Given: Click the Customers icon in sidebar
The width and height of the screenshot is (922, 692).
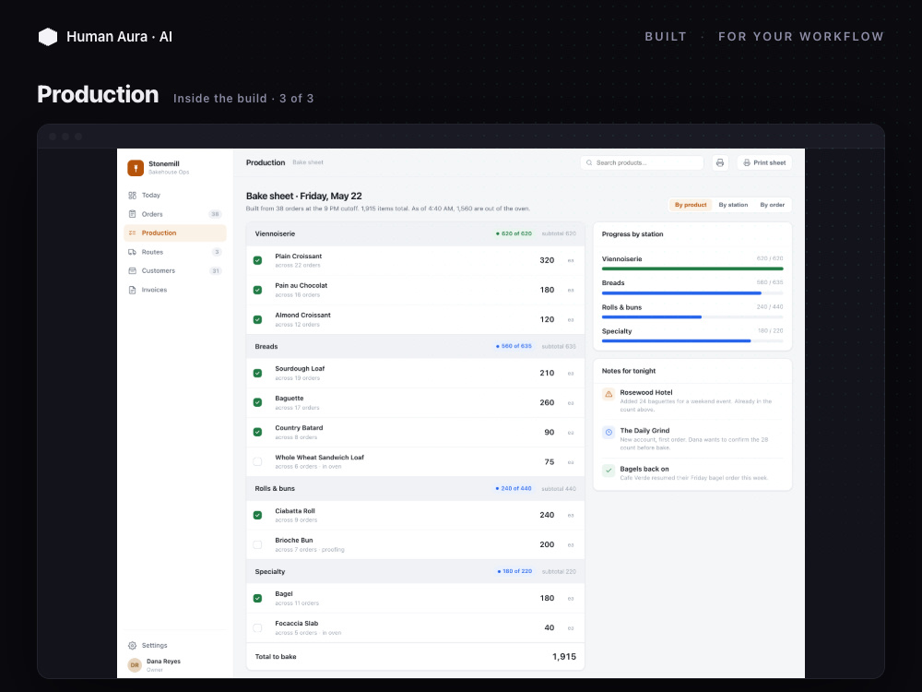Looking at the screenshot, I should (x=132, y=270).
